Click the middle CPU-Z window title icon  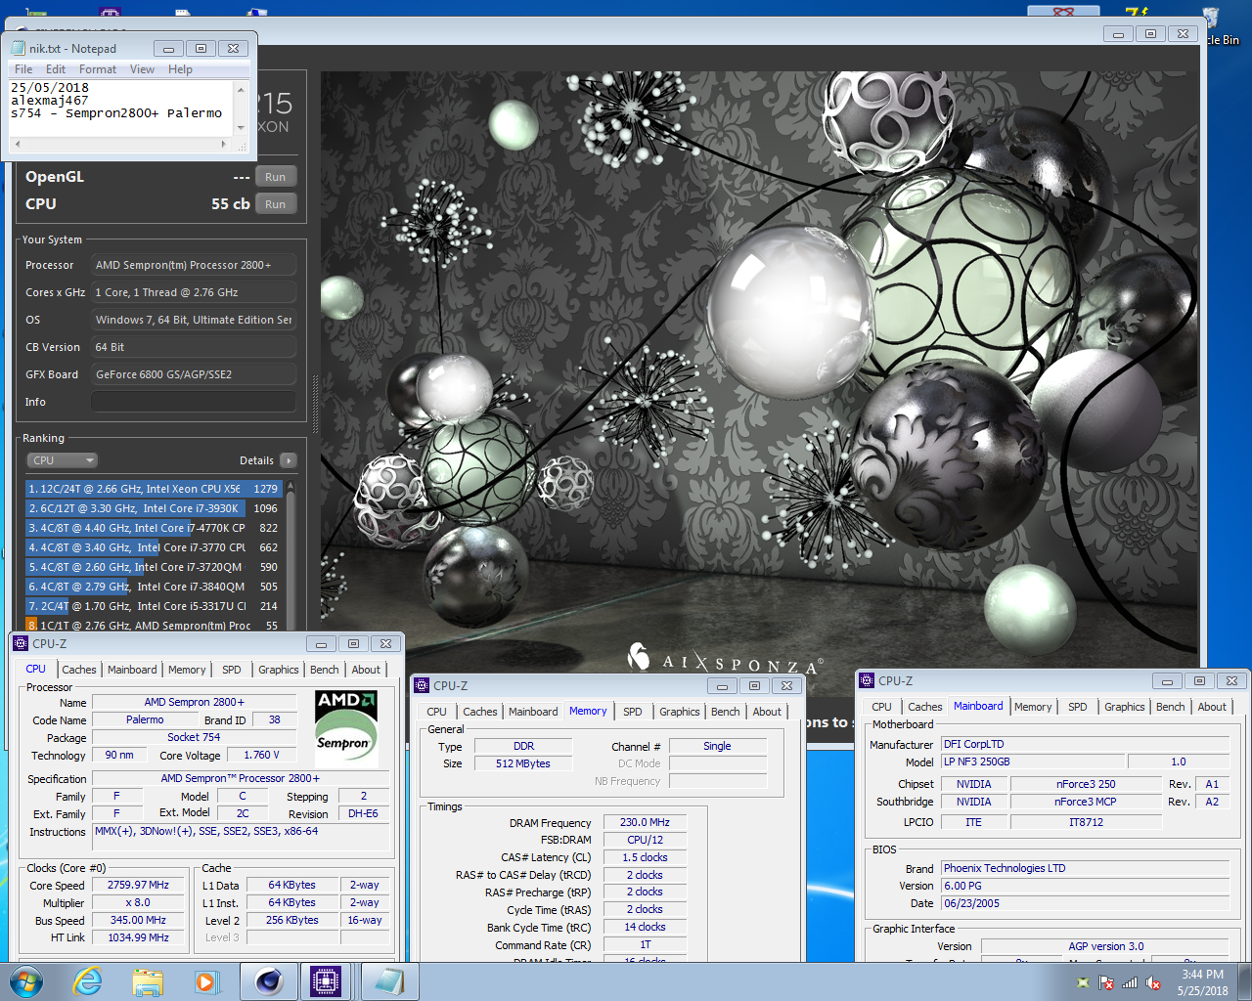pyautogui.click(x=422, y=685)
